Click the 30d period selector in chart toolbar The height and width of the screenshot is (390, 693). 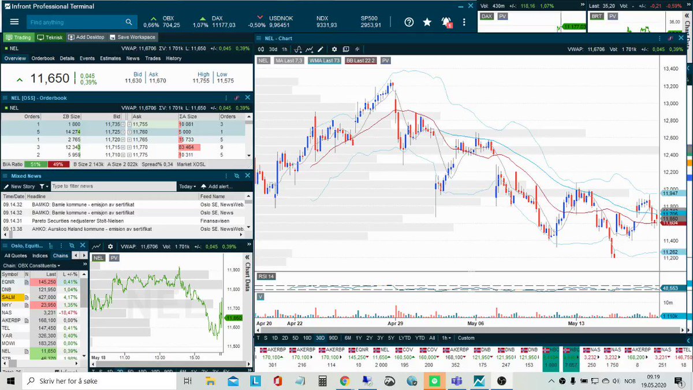click(273, 49)
